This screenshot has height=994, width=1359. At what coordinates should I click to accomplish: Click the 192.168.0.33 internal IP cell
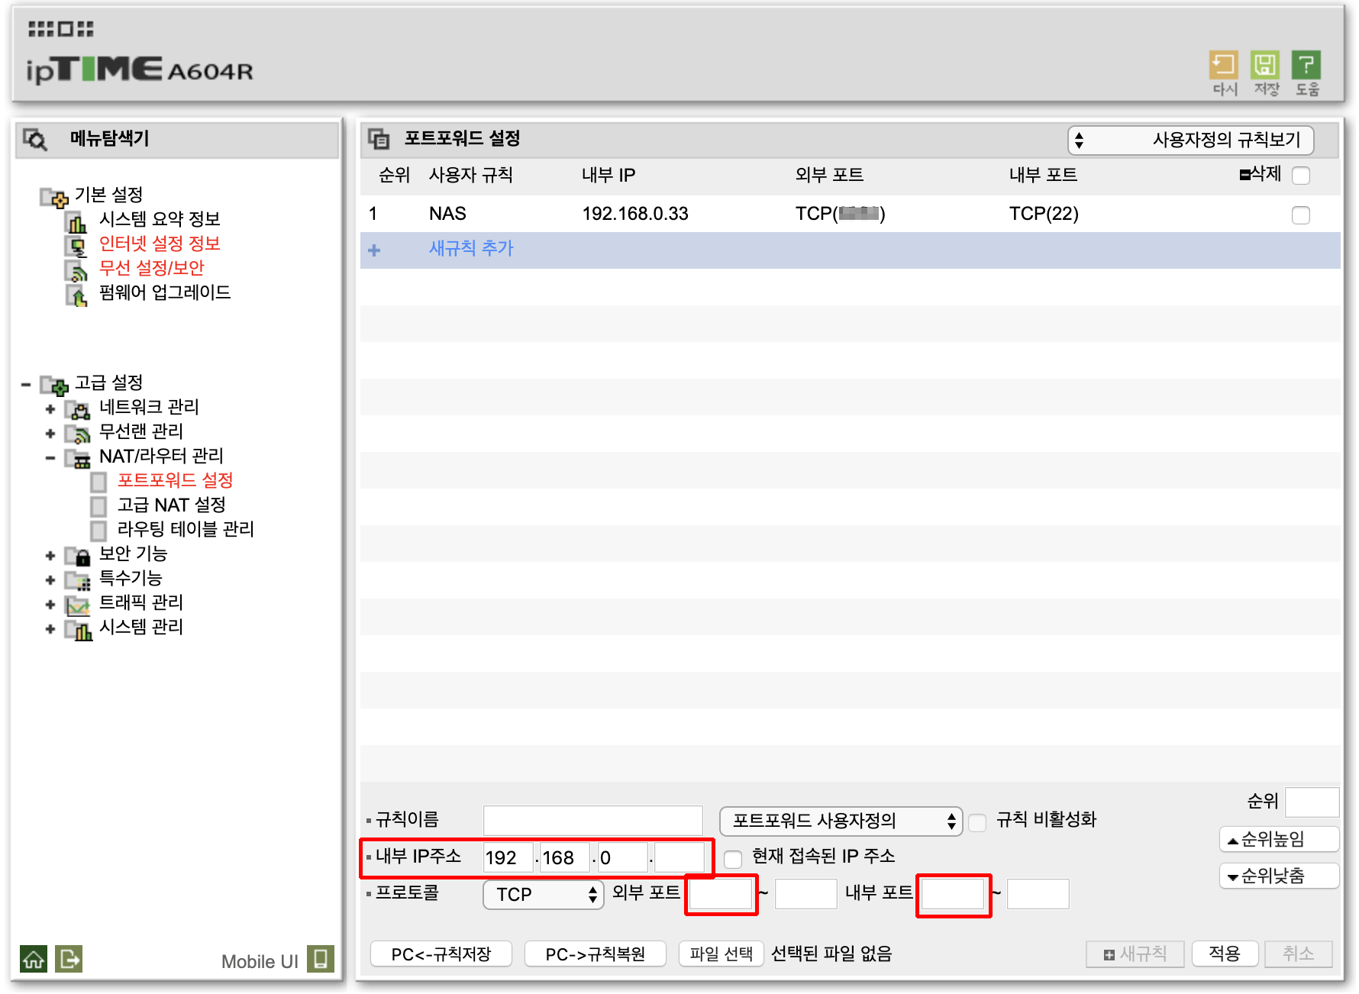(x=635, y=214)
